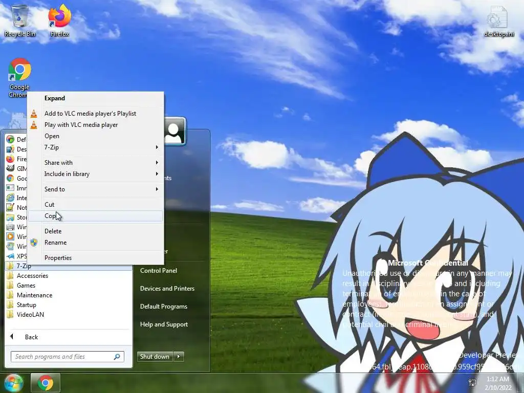Viewport: 524px width, 393px height.
Task: Click the VLC cone icon beside Add to Playlist
Action: (34, 114)
